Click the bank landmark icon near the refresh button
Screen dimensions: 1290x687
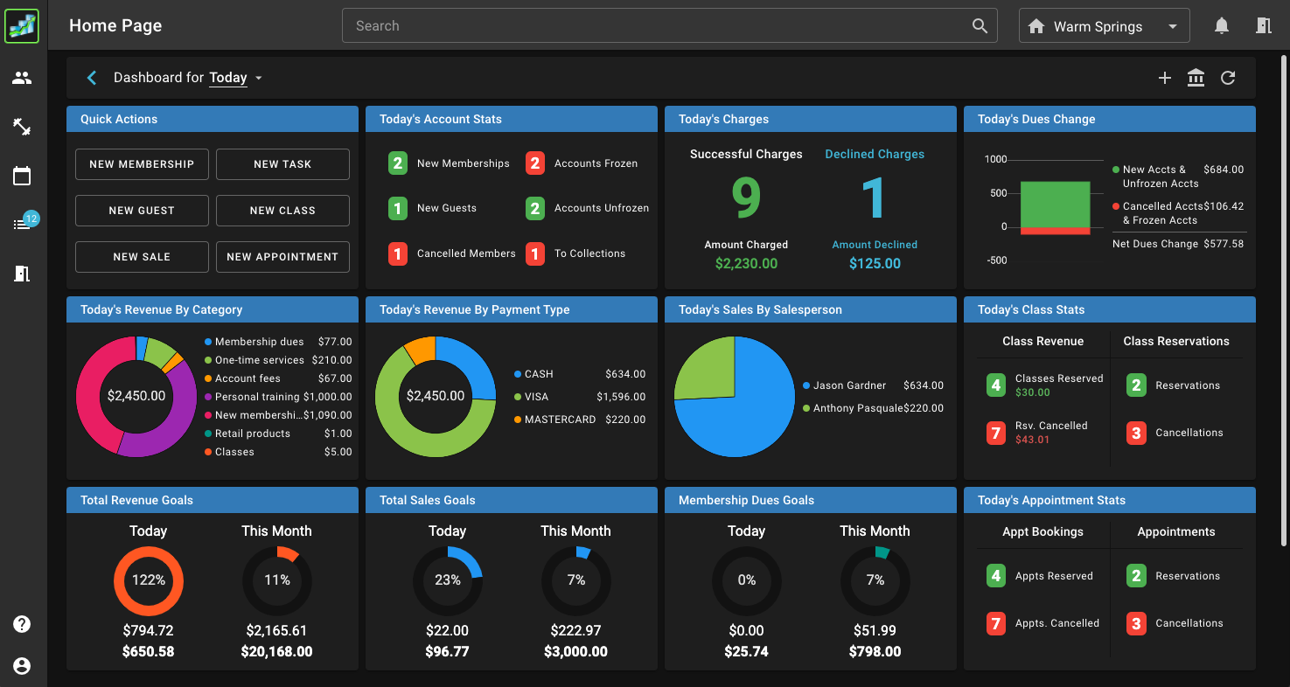point(1196,78)
